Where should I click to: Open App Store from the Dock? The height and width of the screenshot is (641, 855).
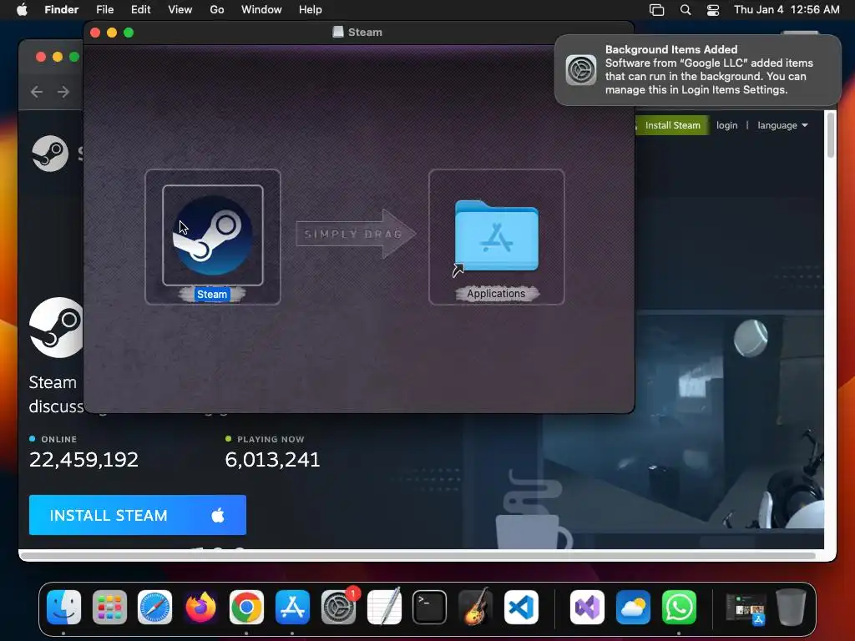pyautogui.click(x=293, y=608)
